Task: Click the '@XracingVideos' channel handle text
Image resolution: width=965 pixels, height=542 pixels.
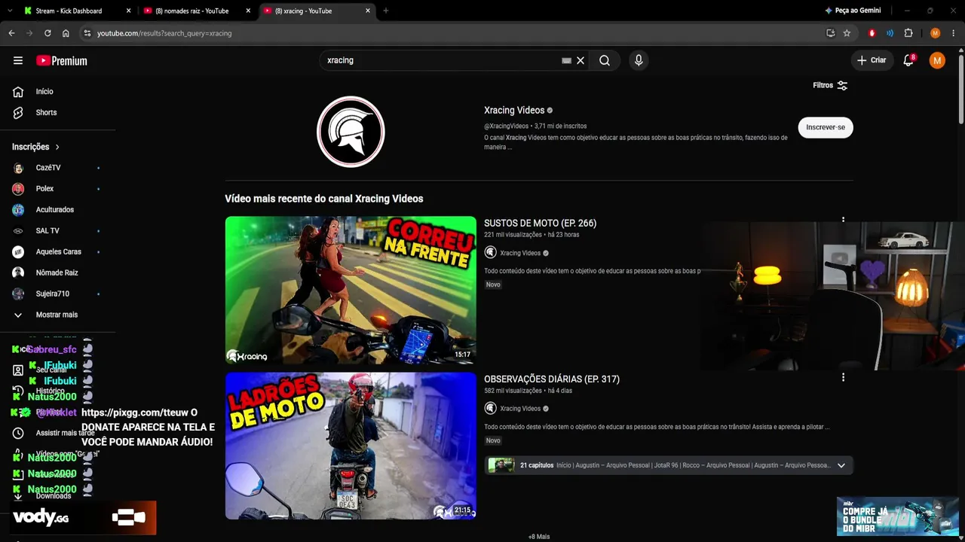Action: (x=506, y=126)
